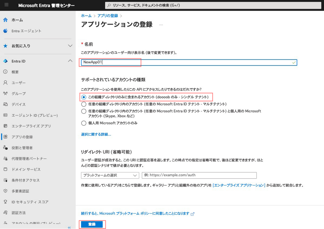Select single tenant account radio option
This screenshot has width=324, height=229.
click(84, 97)
